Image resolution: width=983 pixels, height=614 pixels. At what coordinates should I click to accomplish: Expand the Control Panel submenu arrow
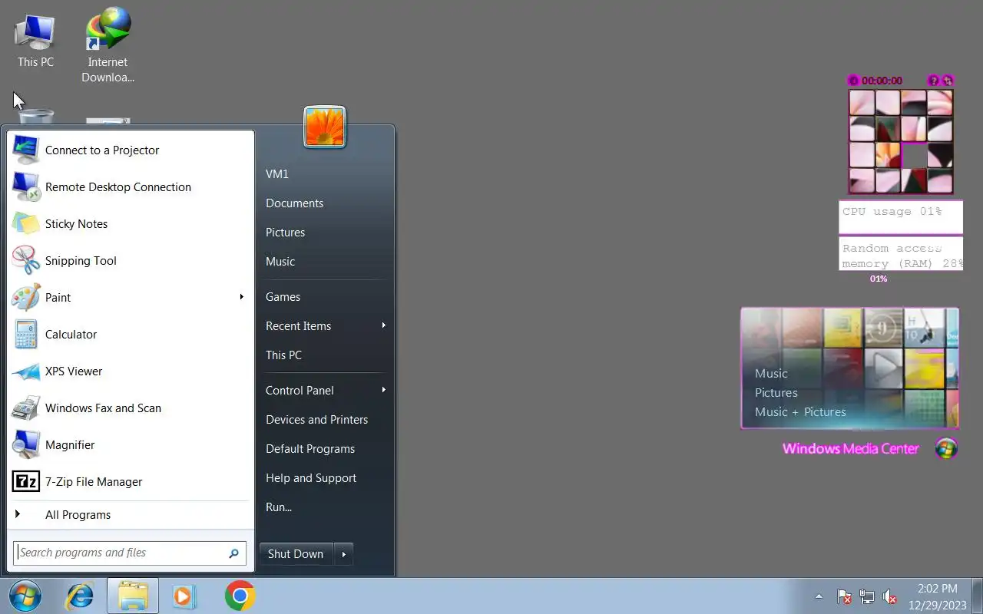pos(383,390)
